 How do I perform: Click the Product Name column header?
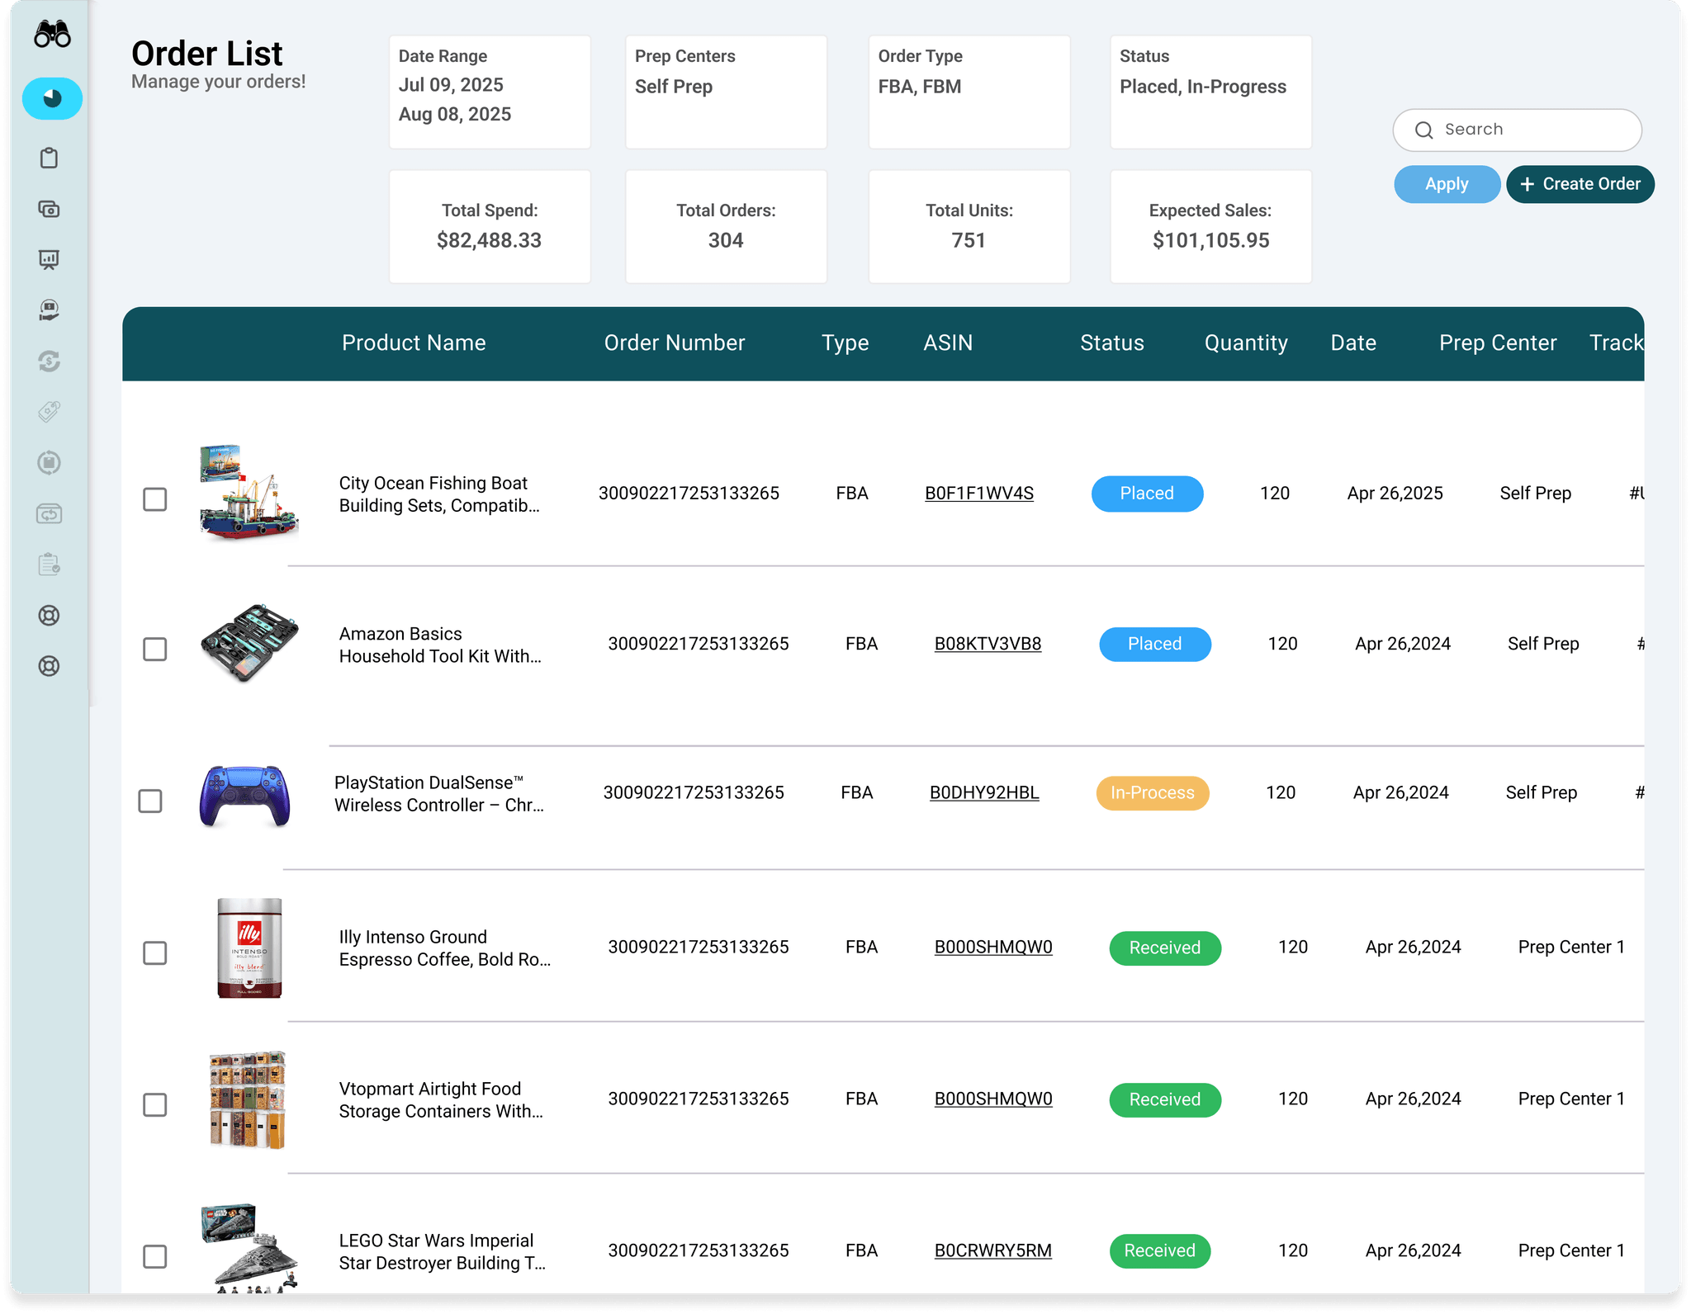click(x=414, y=343)
